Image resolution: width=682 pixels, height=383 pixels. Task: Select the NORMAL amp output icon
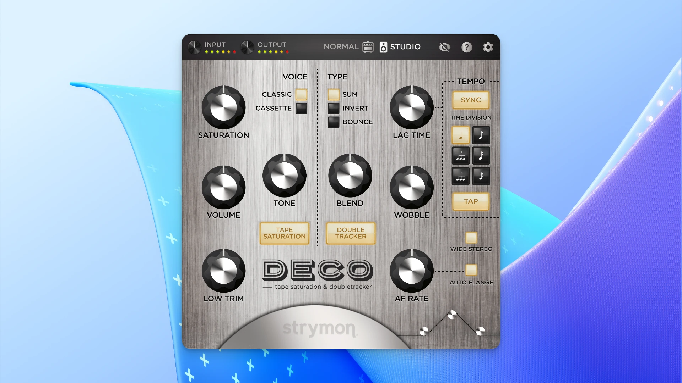pyautogui.click(x=367, y=47)
